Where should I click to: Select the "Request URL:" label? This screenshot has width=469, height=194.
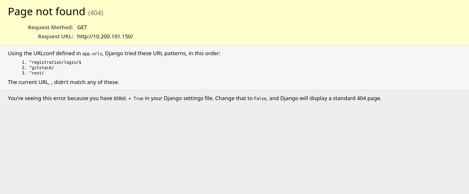click(x=56, y=36)
